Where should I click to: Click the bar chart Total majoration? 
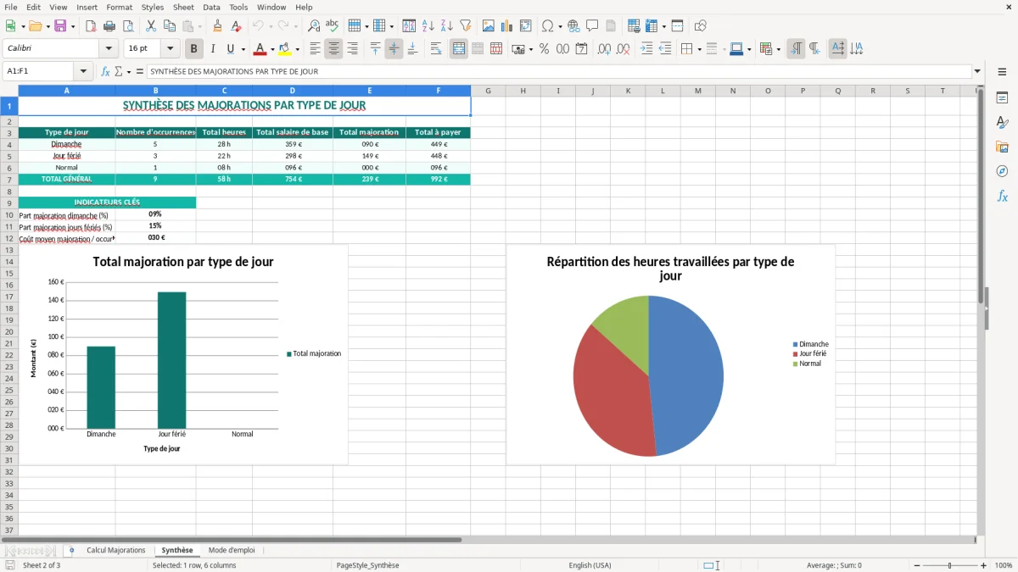click(x=183, y=354)
